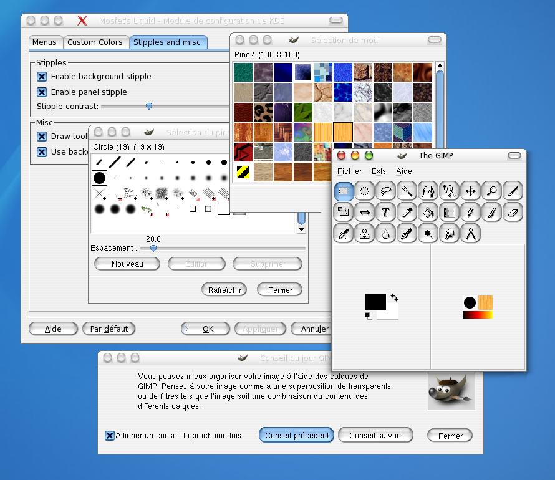
Task: Open the Custom Colors tab
Action: [x=95, y=42]
